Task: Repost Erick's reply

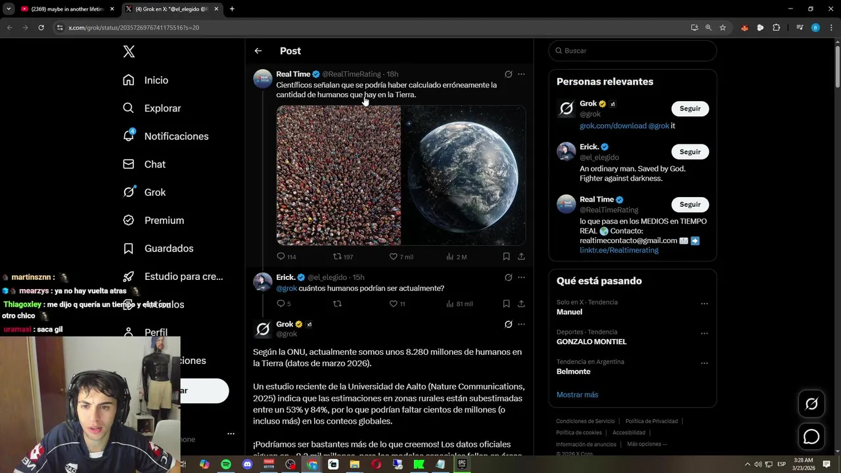Action: pyautogui.click(x=337, y=304)
